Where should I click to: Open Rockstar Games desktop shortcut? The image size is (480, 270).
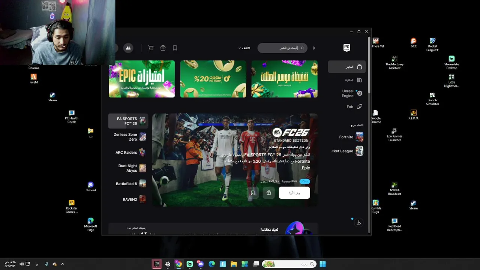tap(72, 207)
